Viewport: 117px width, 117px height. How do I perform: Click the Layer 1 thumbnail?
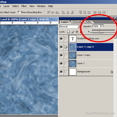pyautogui.click(x=73, y=63)
